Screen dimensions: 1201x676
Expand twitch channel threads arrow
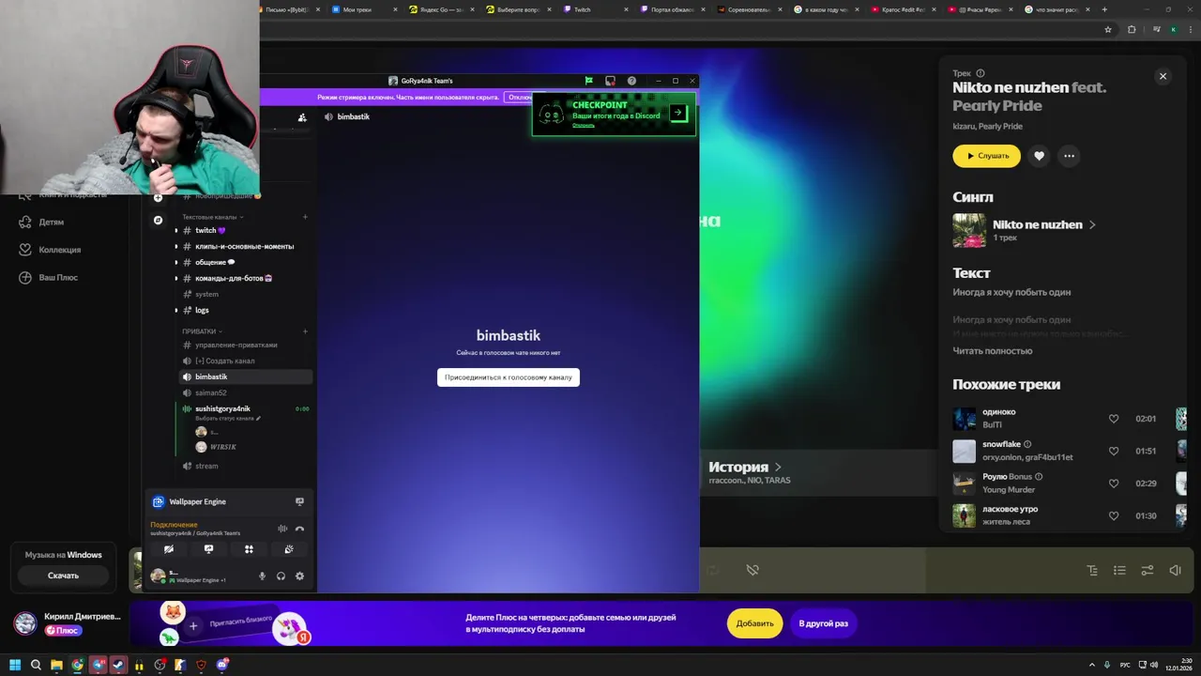[176, 230]
